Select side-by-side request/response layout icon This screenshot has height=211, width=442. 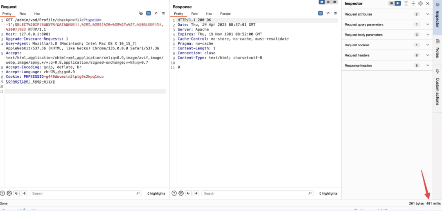tap(322, 2)
